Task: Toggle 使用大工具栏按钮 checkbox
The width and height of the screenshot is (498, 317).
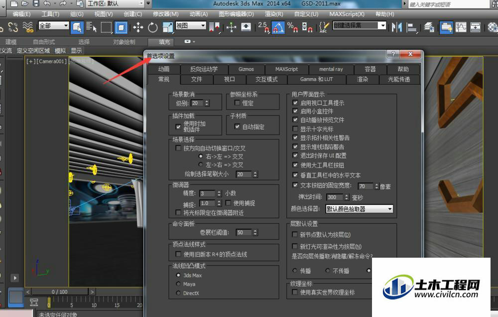Action: (295, 165)
